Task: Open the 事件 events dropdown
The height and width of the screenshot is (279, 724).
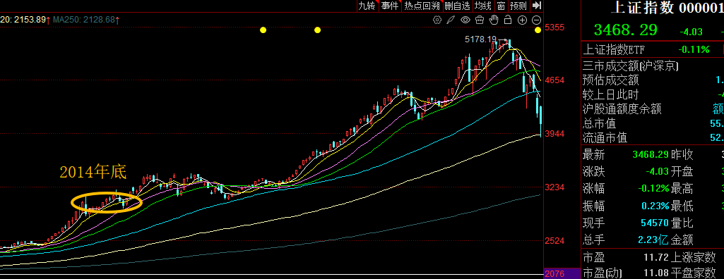Action: coord(390,6)
